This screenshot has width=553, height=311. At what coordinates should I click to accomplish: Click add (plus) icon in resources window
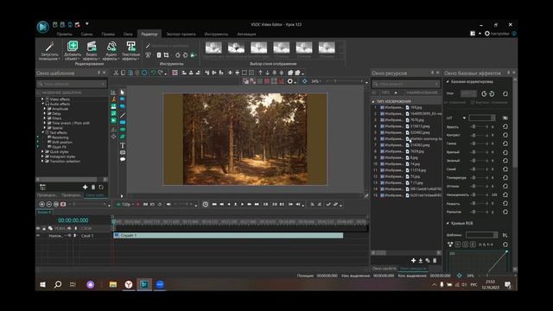tap(413, 261)
